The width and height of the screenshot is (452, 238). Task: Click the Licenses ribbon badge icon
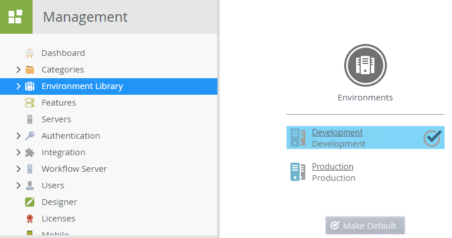click(x=30, y=219)
